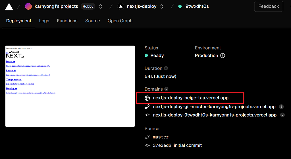
Task: Click the Production environment info icon
Action: coord(223,56)
